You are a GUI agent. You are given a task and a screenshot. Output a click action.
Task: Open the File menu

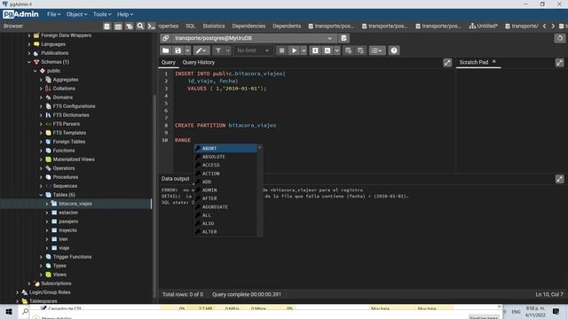tap(53, 14)
